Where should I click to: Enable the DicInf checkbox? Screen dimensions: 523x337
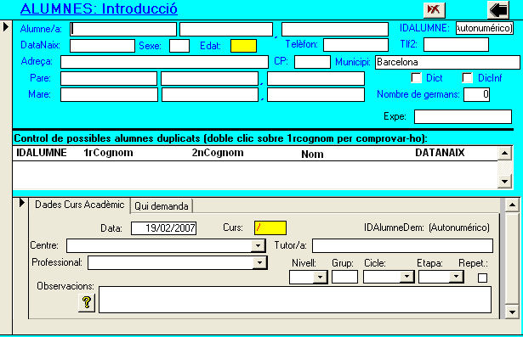(x=467, y=78)
